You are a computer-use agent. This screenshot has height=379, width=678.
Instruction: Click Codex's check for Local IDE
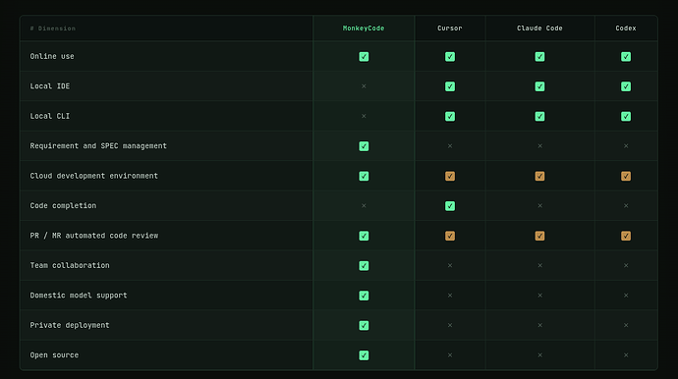pos(626,86)
